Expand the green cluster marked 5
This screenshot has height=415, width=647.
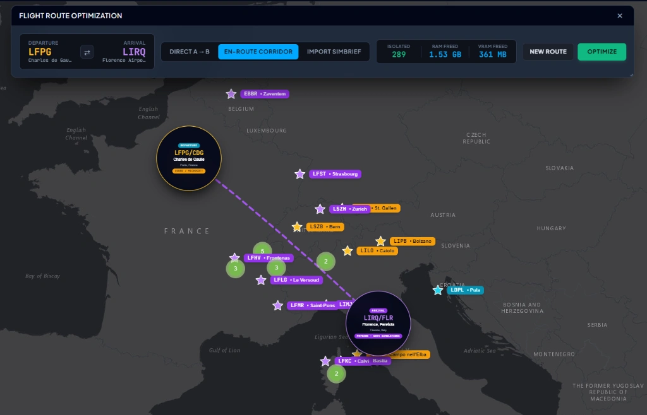262,250
